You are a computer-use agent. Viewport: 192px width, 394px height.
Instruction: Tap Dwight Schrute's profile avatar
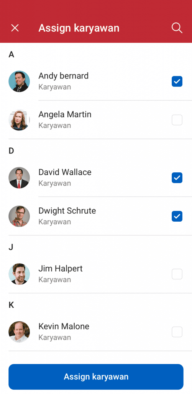click(19, 216)
